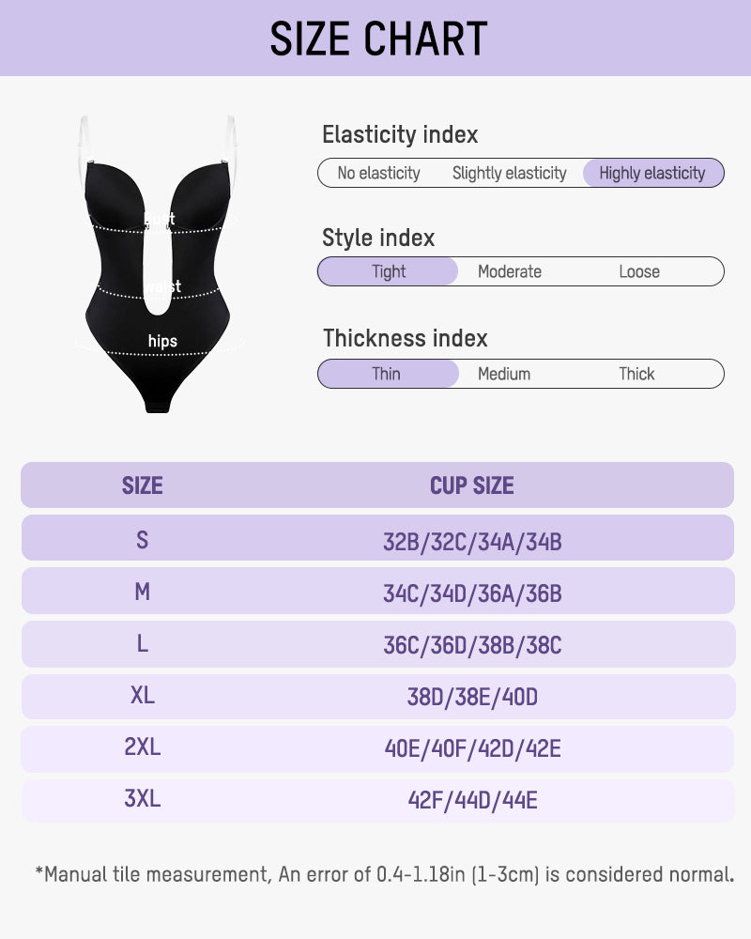751x939 pixels.
Task: Choose the "Thick" thickness option
Action: 636,374
